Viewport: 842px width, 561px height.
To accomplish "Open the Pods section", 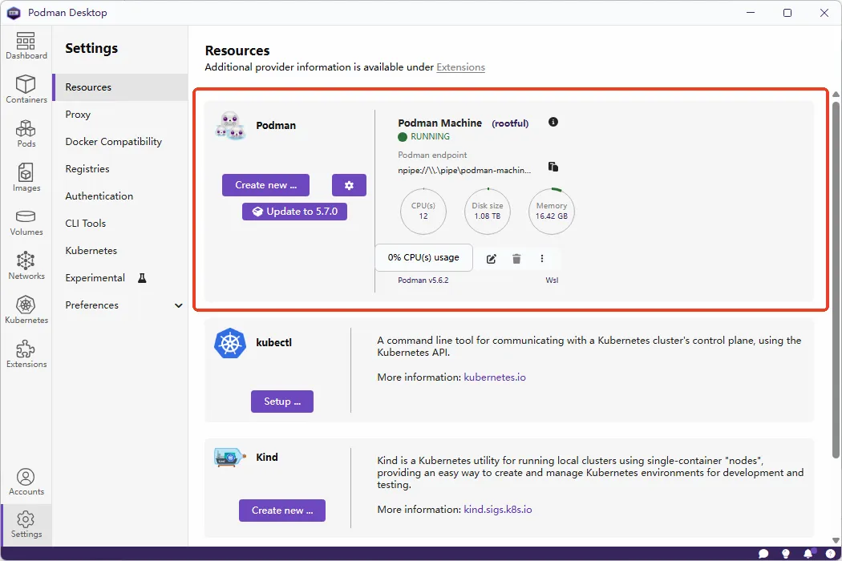I will 26,134.
